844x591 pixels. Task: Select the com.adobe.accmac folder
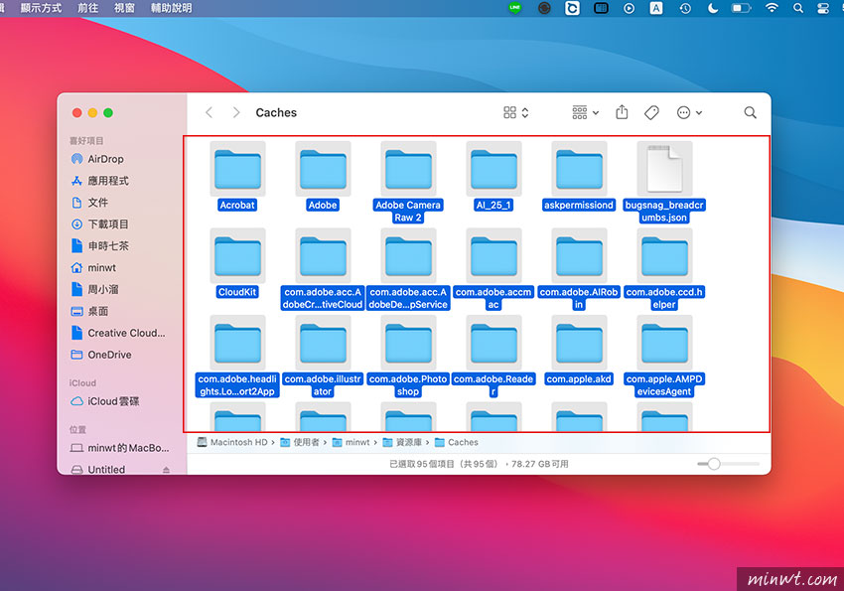493,269
